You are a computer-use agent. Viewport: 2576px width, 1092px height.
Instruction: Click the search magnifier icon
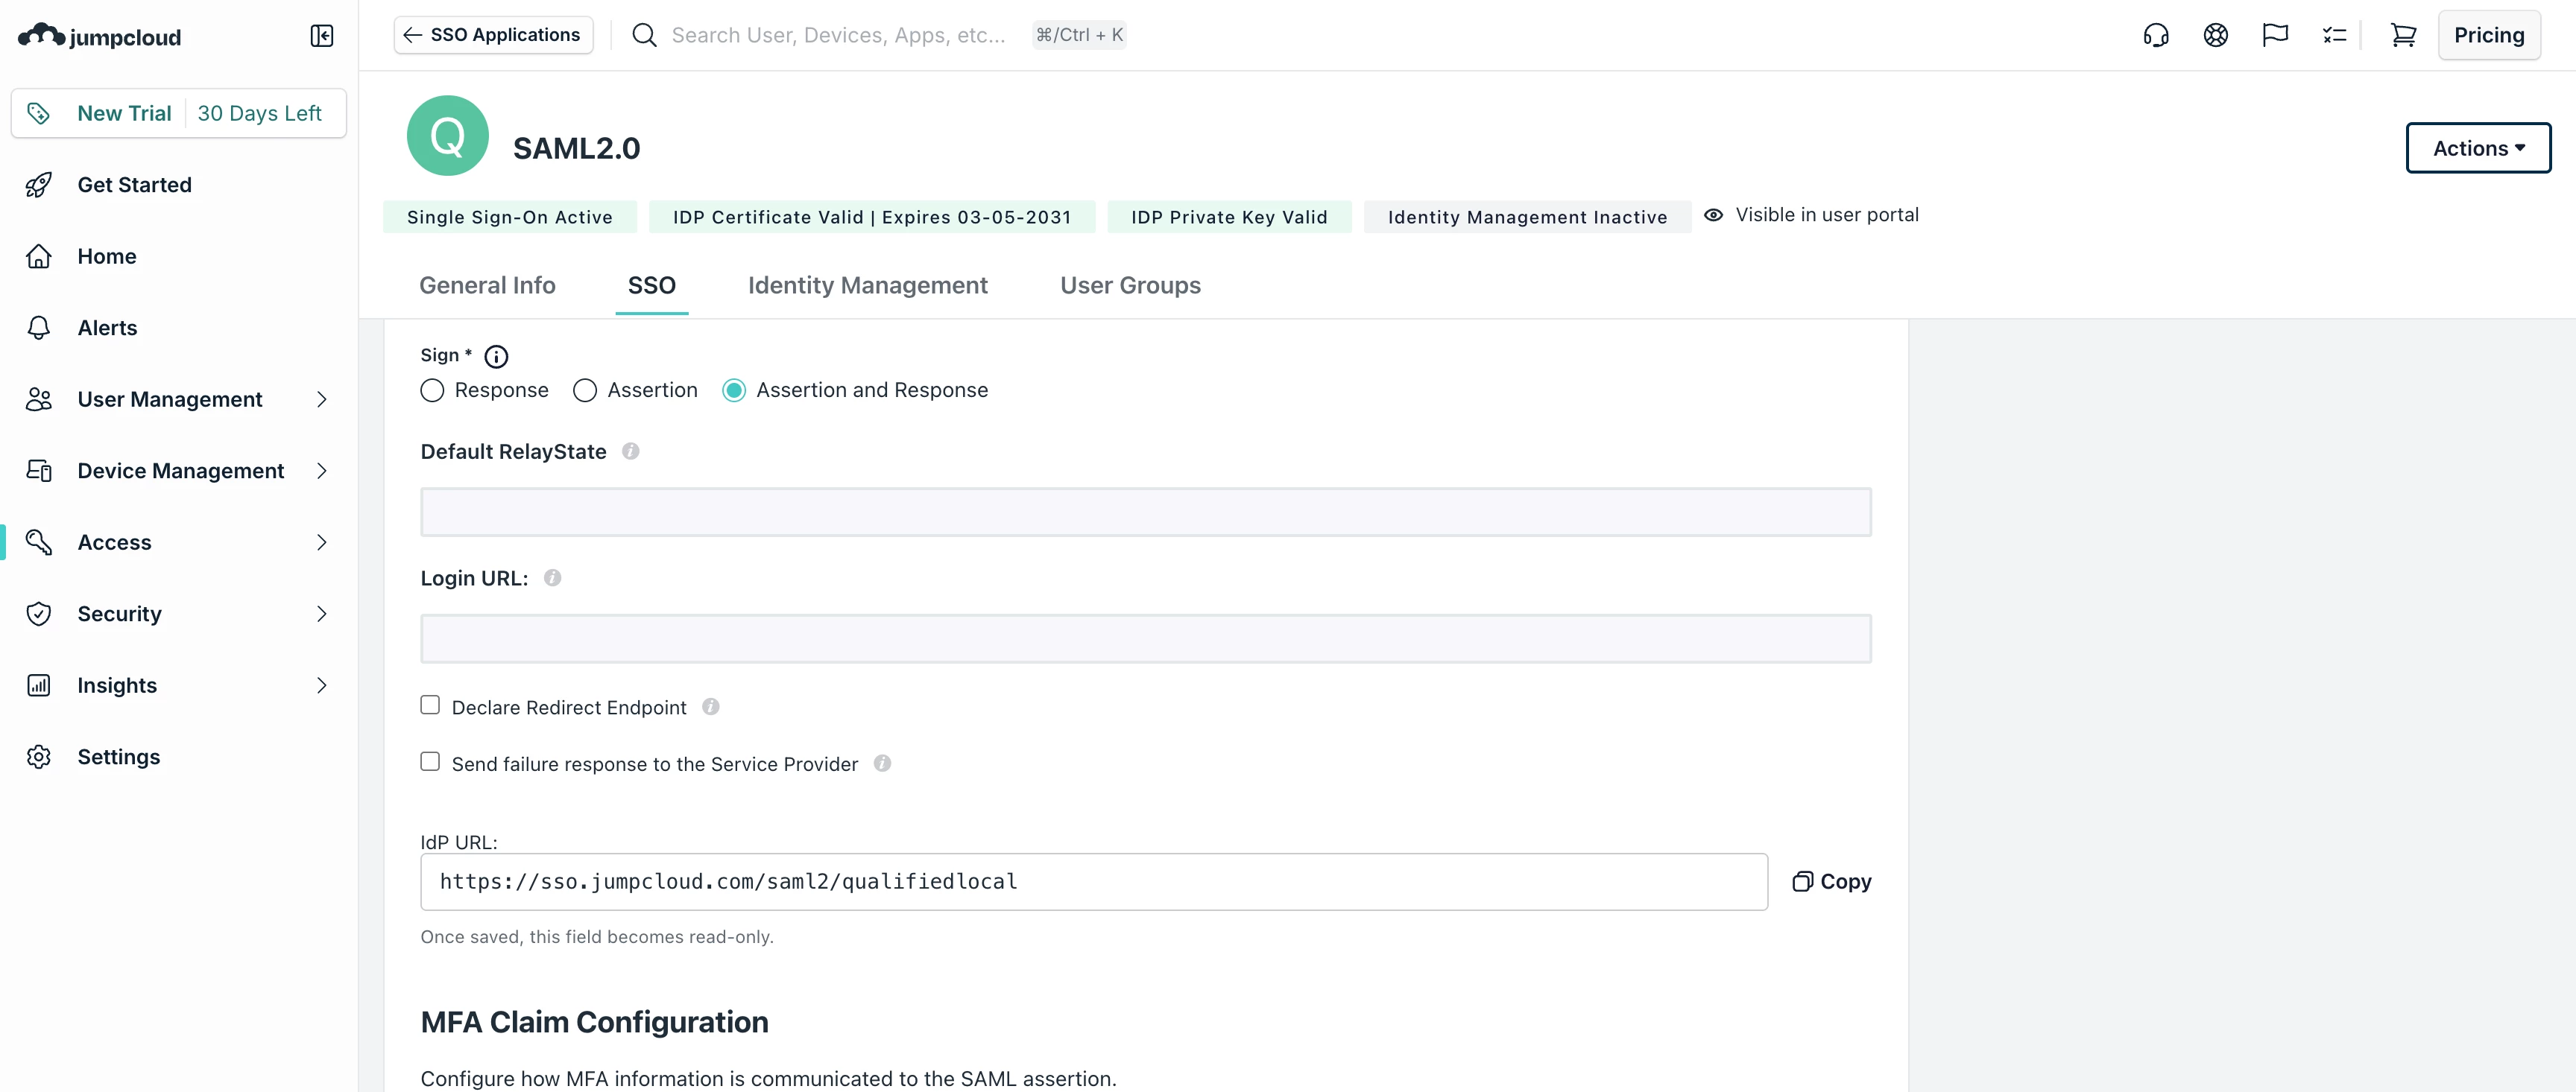[x=645, y=35]
